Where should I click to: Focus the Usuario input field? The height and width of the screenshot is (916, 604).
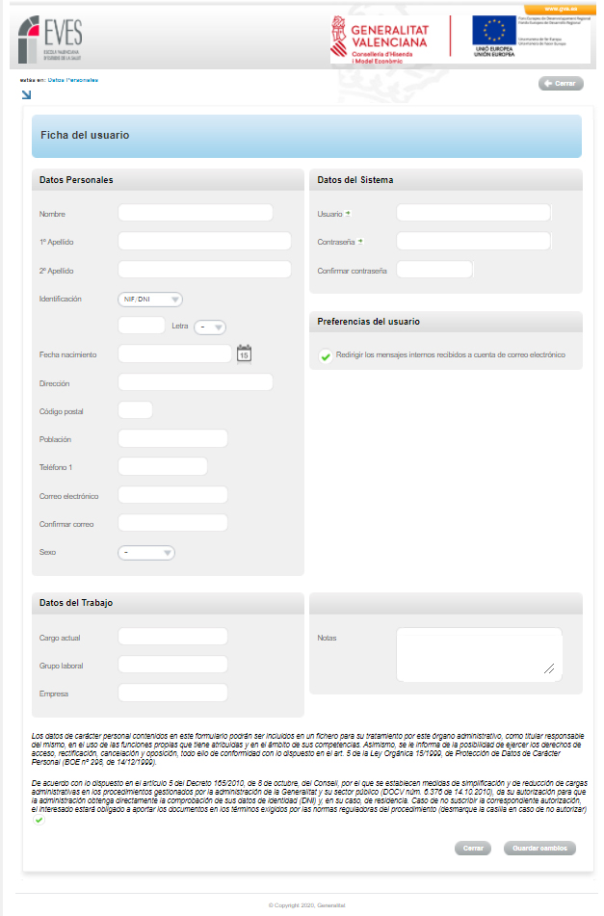click(x=473, y=213)
